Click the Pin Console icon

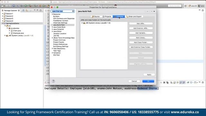(x=188, y=82)
